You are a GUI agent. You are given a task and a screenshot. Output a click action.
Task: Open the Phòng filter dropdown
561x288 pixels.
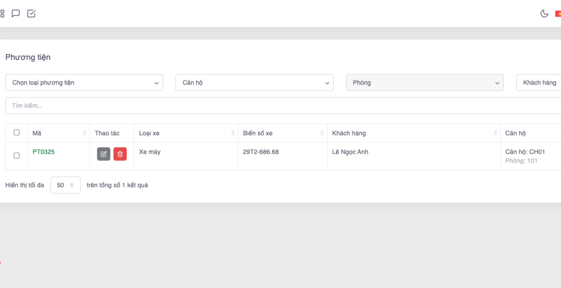click(424, 83)
